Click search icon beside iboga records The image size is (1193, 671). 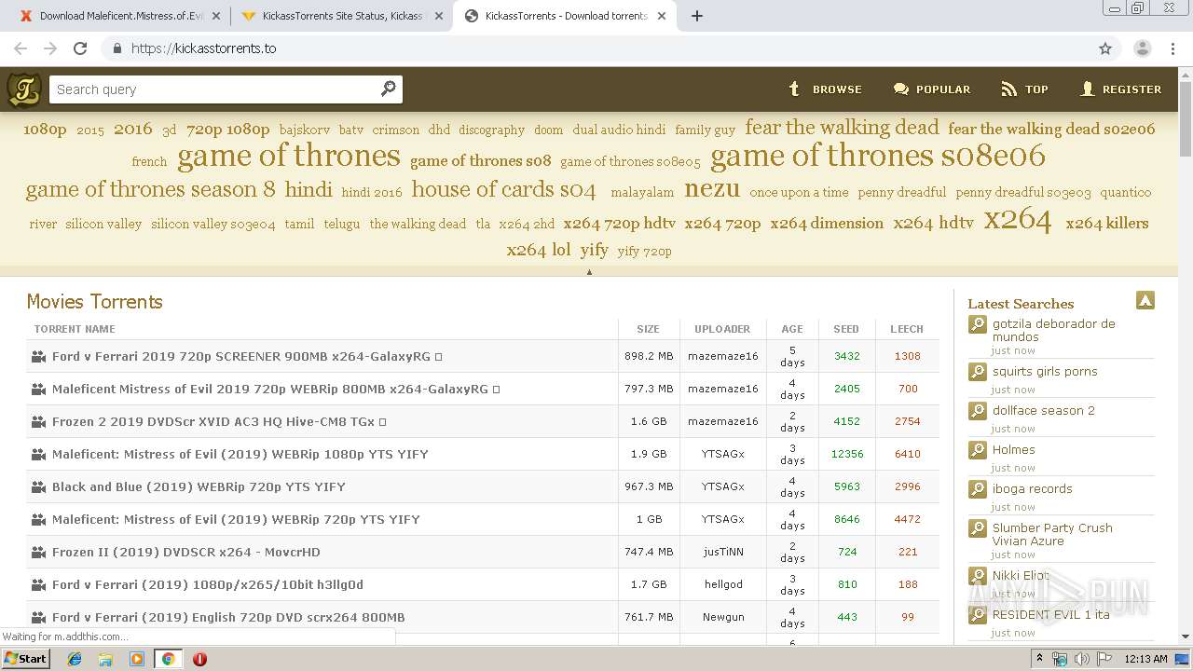(x=977, y=489)
